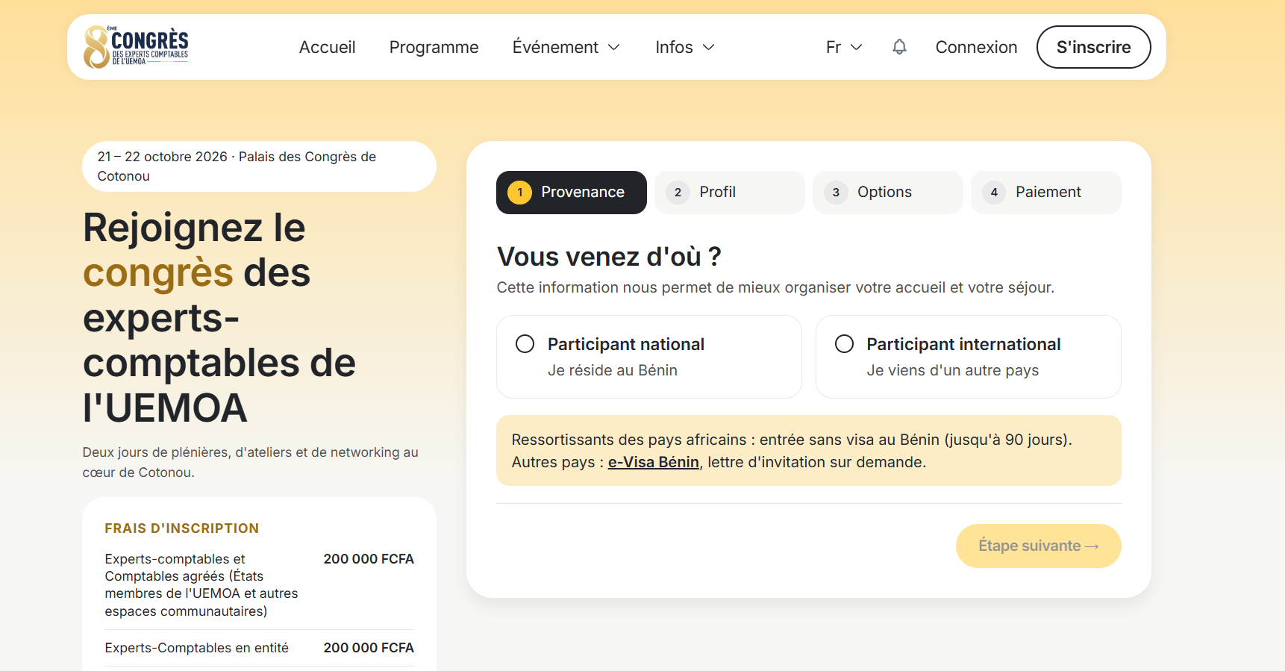This screenshot has height=671, width=1285.
Task: Click the 'Deux jours de plénières' description
Action: point(250,462)
